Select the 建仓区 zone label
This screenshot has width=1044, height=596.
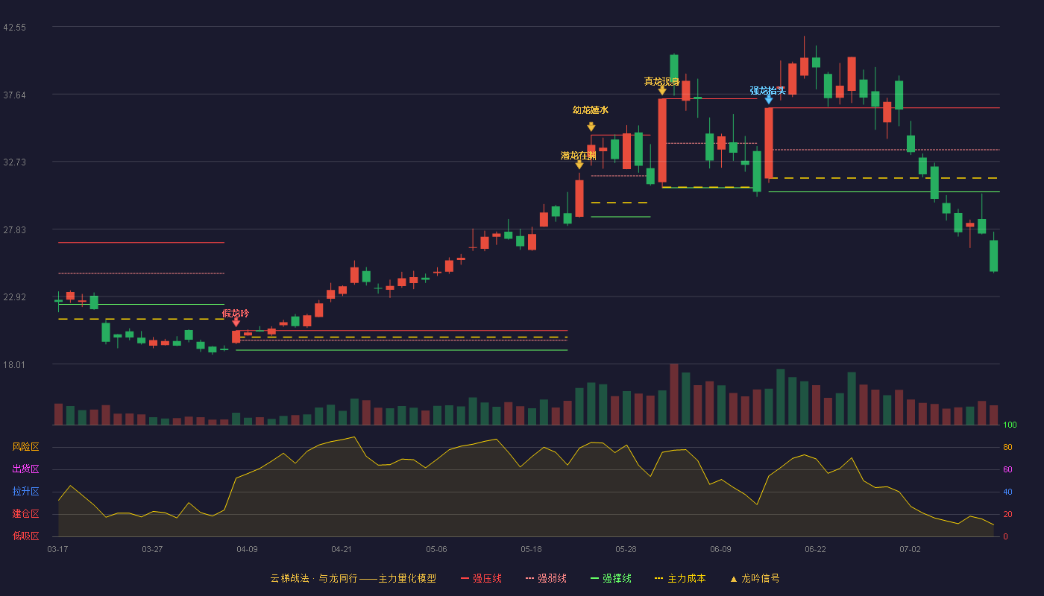pos(25,514)
